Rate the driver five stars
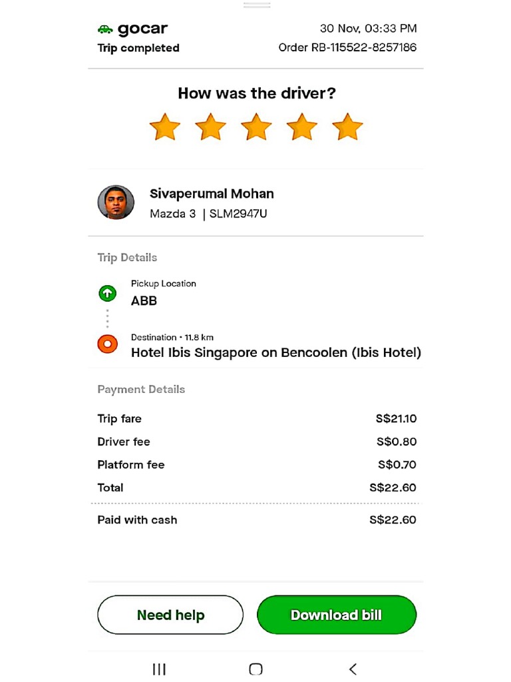Viewport: 511px width, 682px height. tap(347, 127)
